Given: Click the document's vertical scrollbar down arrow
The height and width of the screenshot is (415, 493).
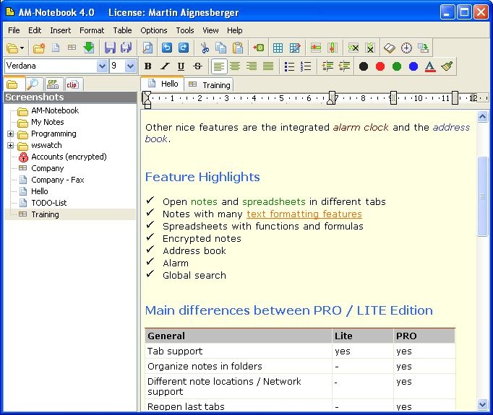Looking at the screenshot, I should [483, 406].
